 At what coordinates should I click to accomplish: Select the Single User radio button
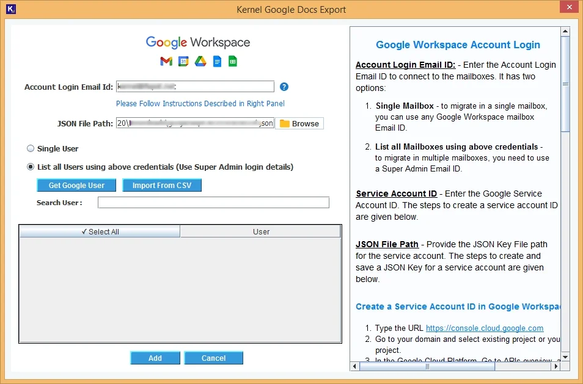tap(31, 148)
